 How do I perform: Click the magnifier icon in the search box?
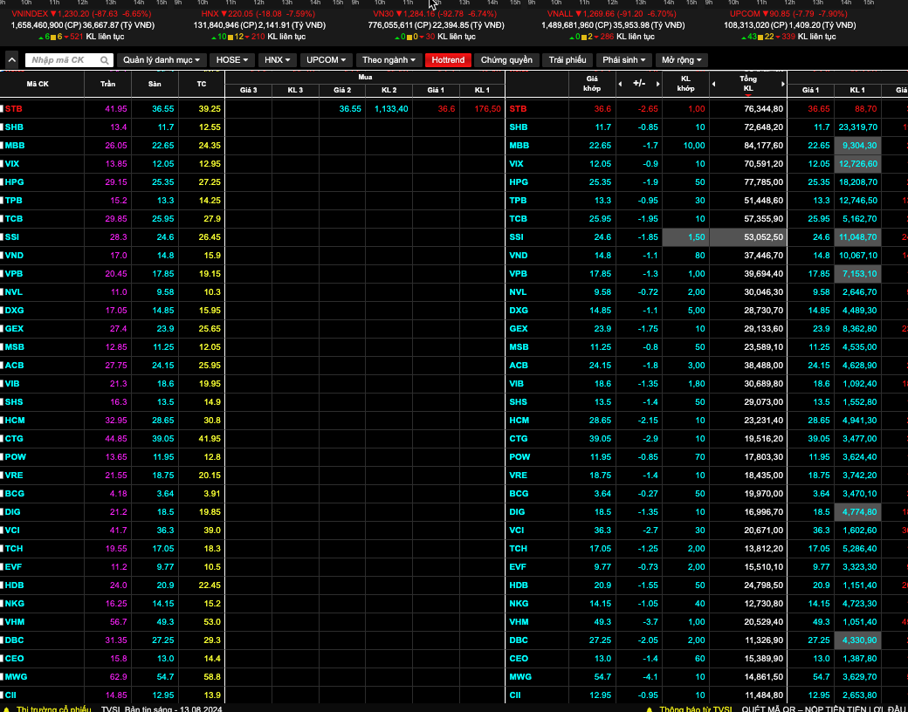coord(104,60)
